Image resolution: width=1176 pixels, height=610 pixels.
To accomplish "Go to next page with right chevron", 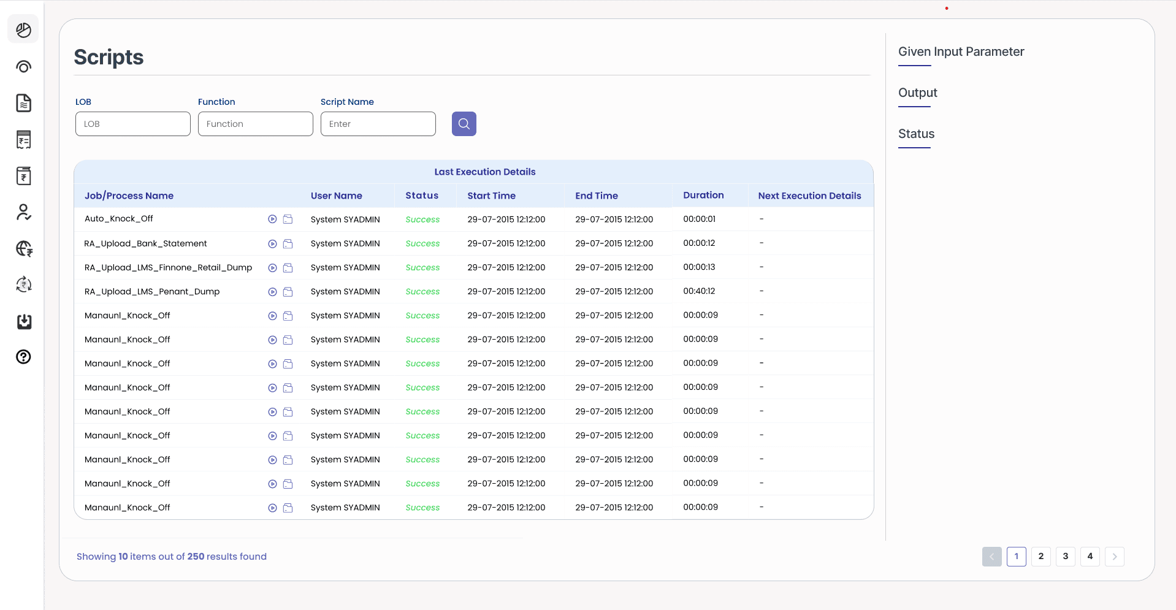I will 1114,557.
